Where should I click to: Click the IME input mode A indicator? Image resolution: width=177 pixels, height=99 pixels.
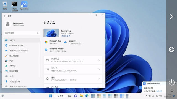click(153, 96)
